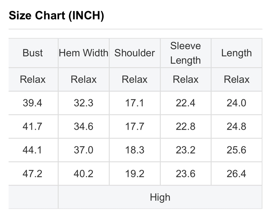
Task: Click the High cell in bottom row
Action: pos(160,197)
